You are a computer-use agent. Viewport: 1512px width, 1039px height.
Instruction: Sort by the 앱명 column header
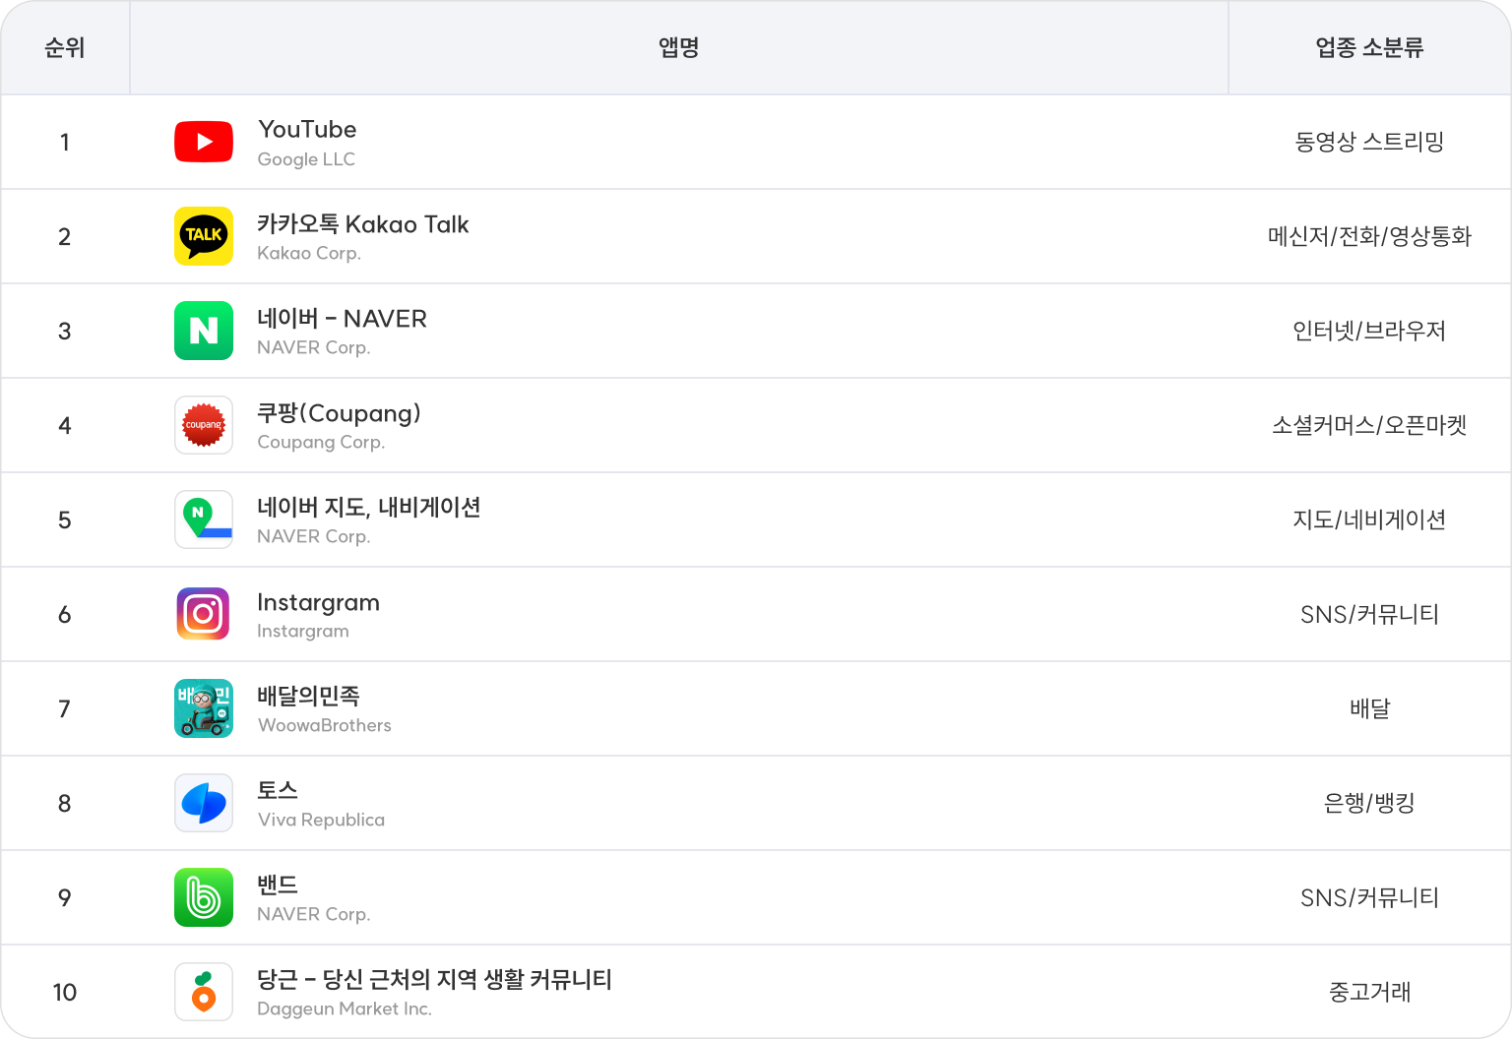coord(678,47)
